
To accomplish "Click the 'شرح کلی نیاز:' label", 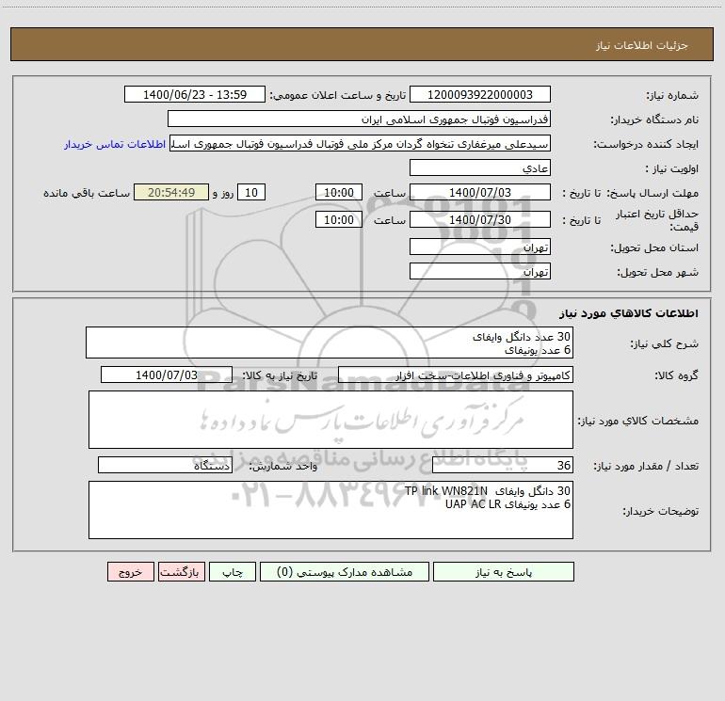I will tap(665, 343).
